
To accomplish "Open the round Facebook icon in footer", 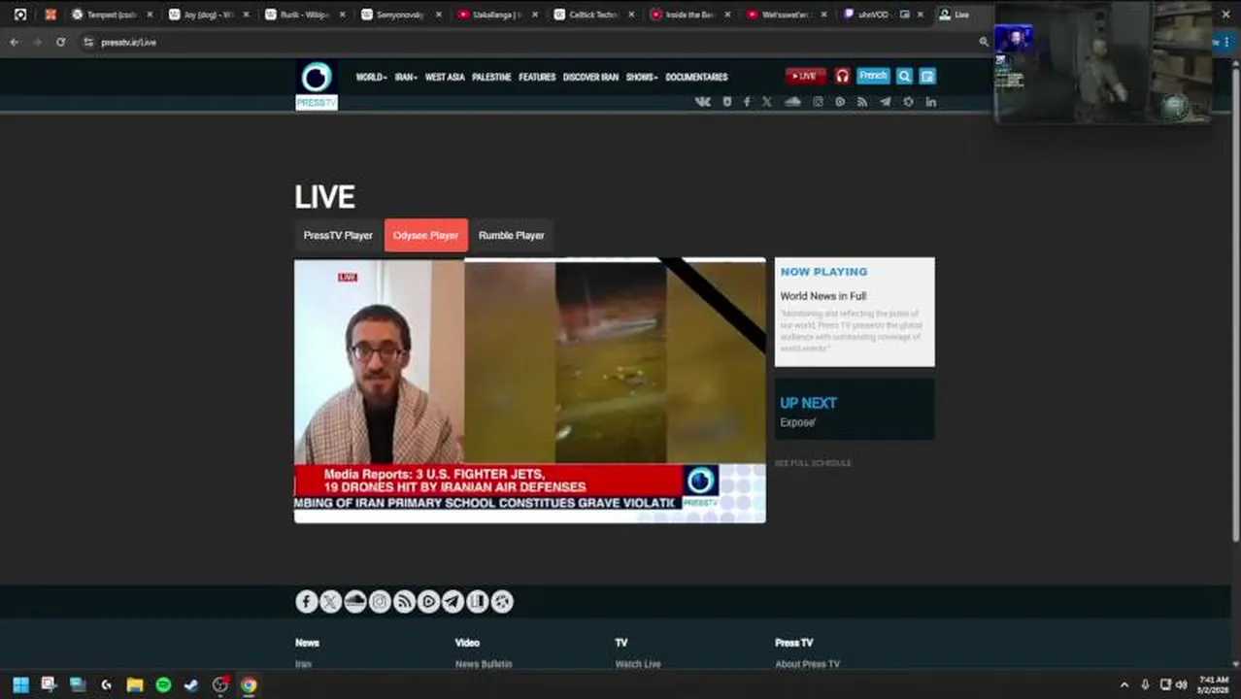I will (x=307, y=602).
